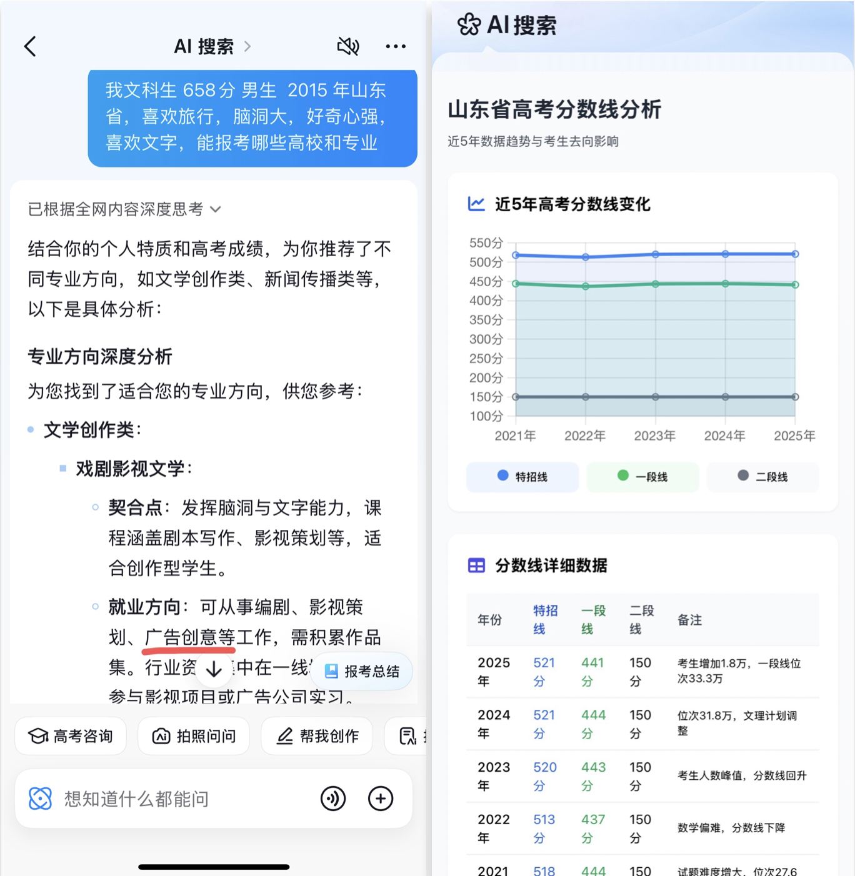Screen dimensions: 855x876
Task: Toggle the muted speaker icon
Action: [x=348, y=46]
